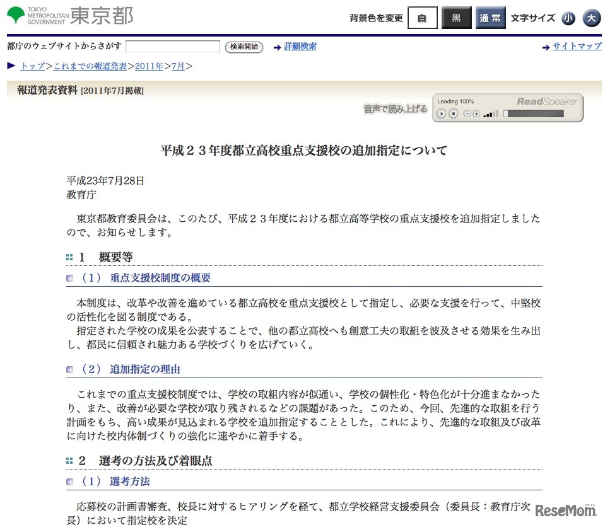The width and height of the screenshot is (605, 525).
Task: Click the ReadSpeaker play button
Action: click(x=442, y=113)
